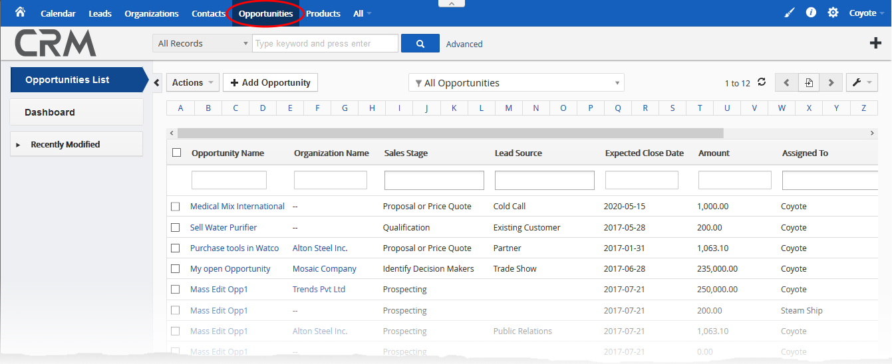Open the Coyote user menu
Image resolution: width=892 pixels, height=364 pixels.
pyautogui.click(x=867, y=13)
